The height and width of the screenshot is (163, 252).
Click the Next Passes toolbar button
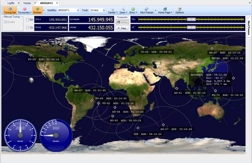(x=147, y=11)
